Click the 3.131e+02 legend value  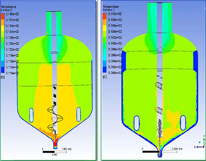coord(12,32)
